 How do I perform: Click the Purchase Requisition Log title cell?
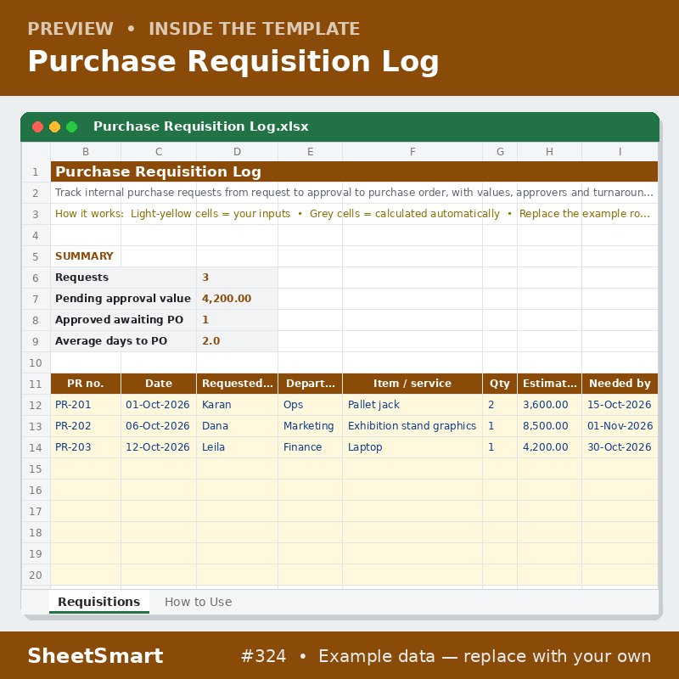click(354, 171)
